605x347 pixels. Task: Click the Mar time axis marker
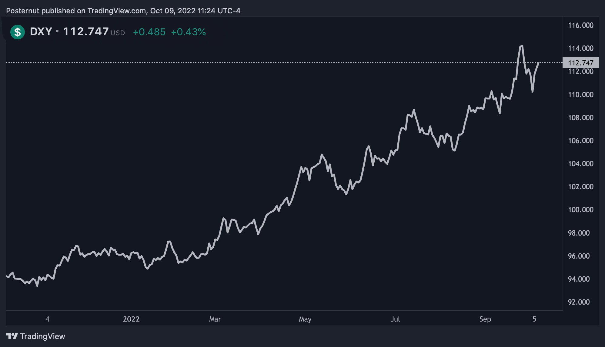pos(215,319)
